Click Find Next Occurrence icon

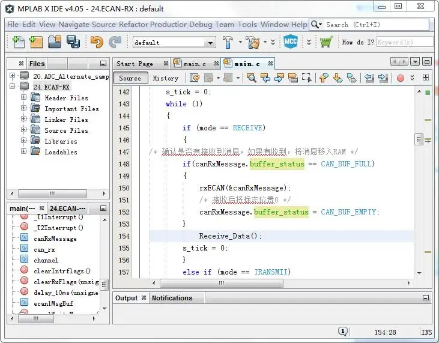[x=279, y=78]
